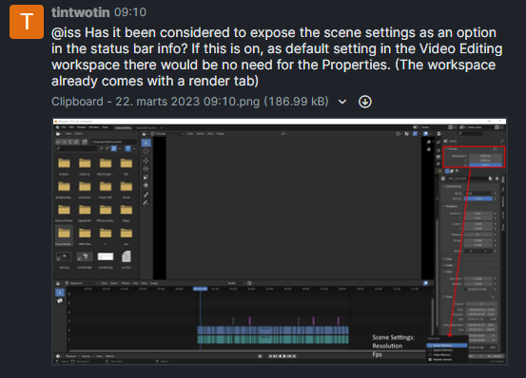526x378 pixels.
Task: Download the attached clipboard image
Action: pos(365,102)
